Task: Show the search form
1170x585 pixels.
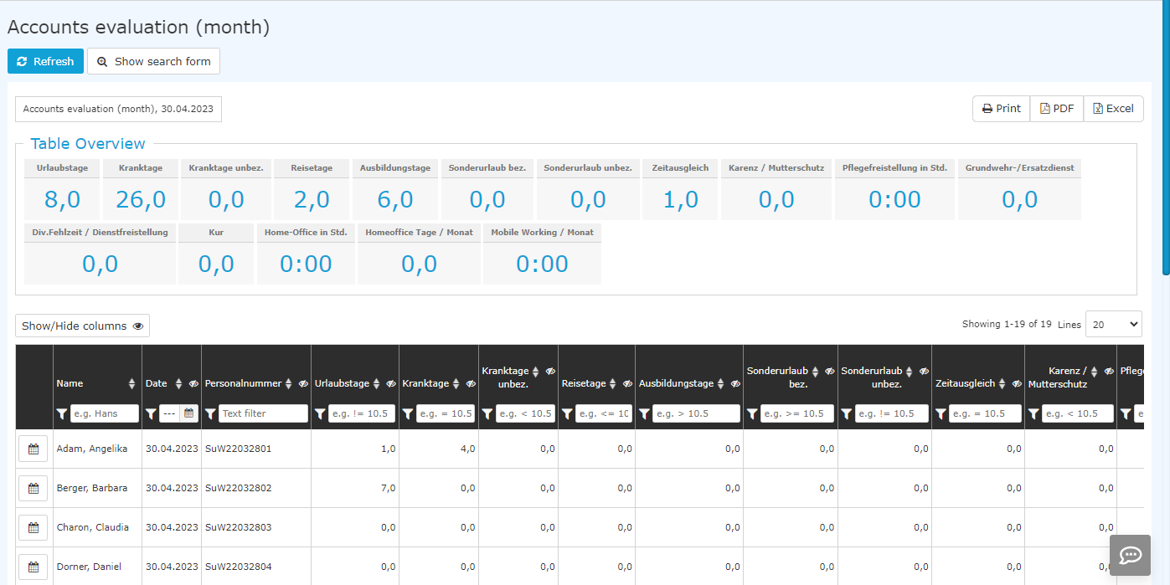Action: [153, 61]
